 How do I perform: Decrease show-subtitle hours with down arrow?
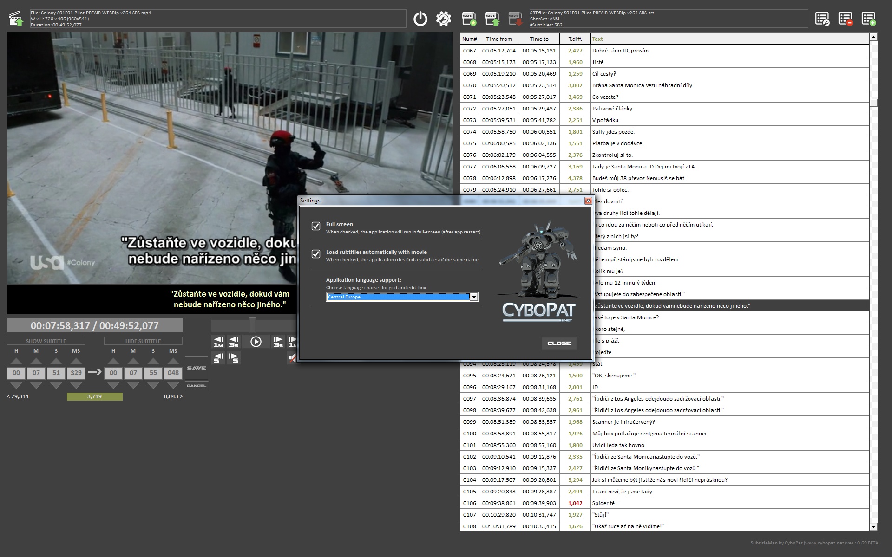tap(16, 385)
